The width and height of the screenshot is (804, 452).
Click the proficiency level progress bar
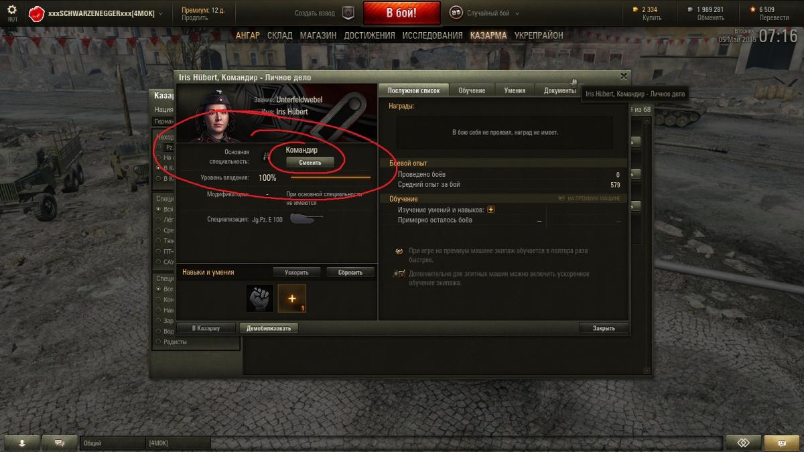[x=330, y=177]
